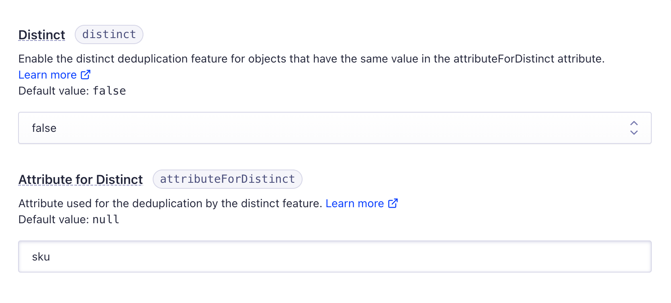Select the attributeForDistinct code badge

click(227, 179)
